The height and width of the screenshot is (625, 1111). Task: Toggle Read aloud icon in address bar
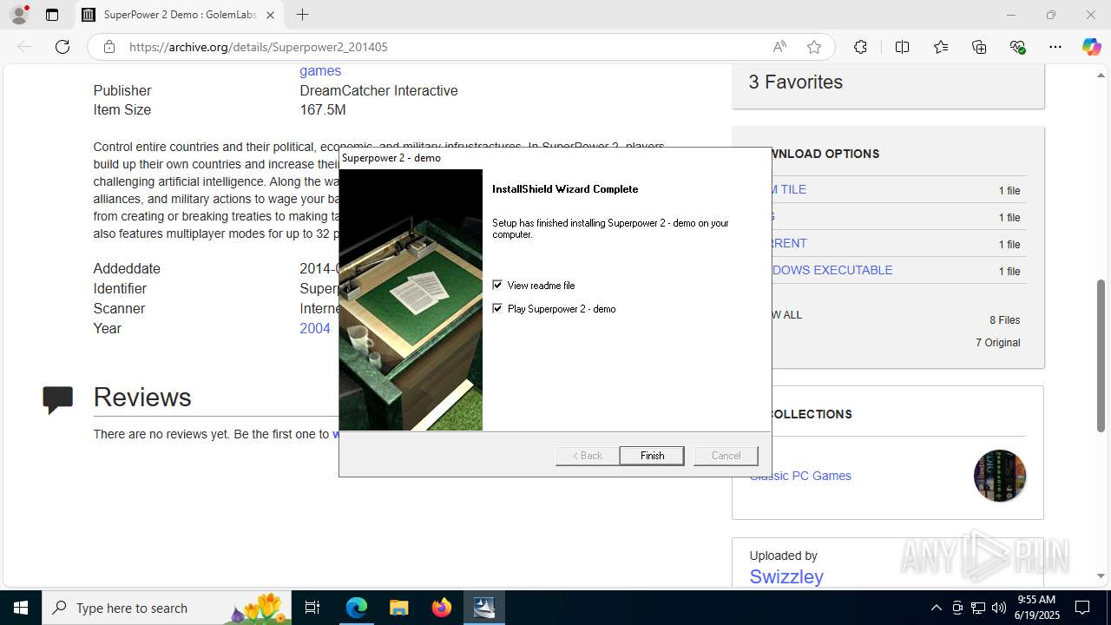[x=779, y=47]
